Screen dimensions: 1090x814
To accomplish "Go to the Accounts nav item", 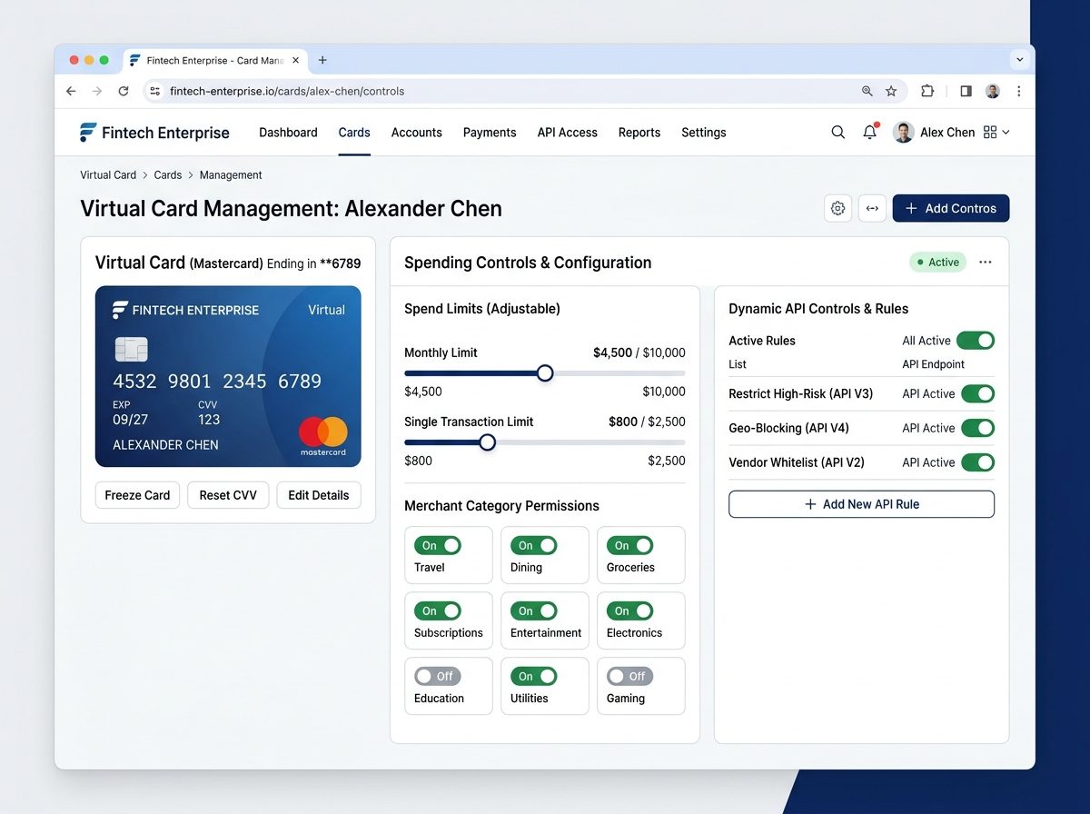I will click(417, 133).
